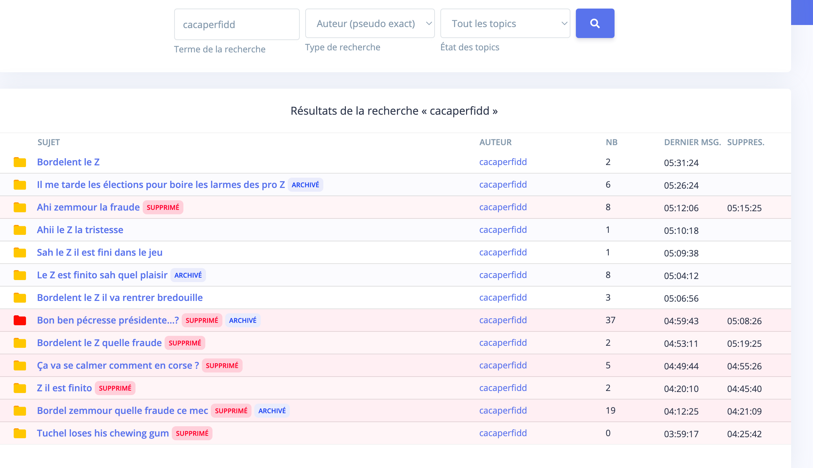
Task: Click folder icon next to Z il est finito
Action: 20,388
